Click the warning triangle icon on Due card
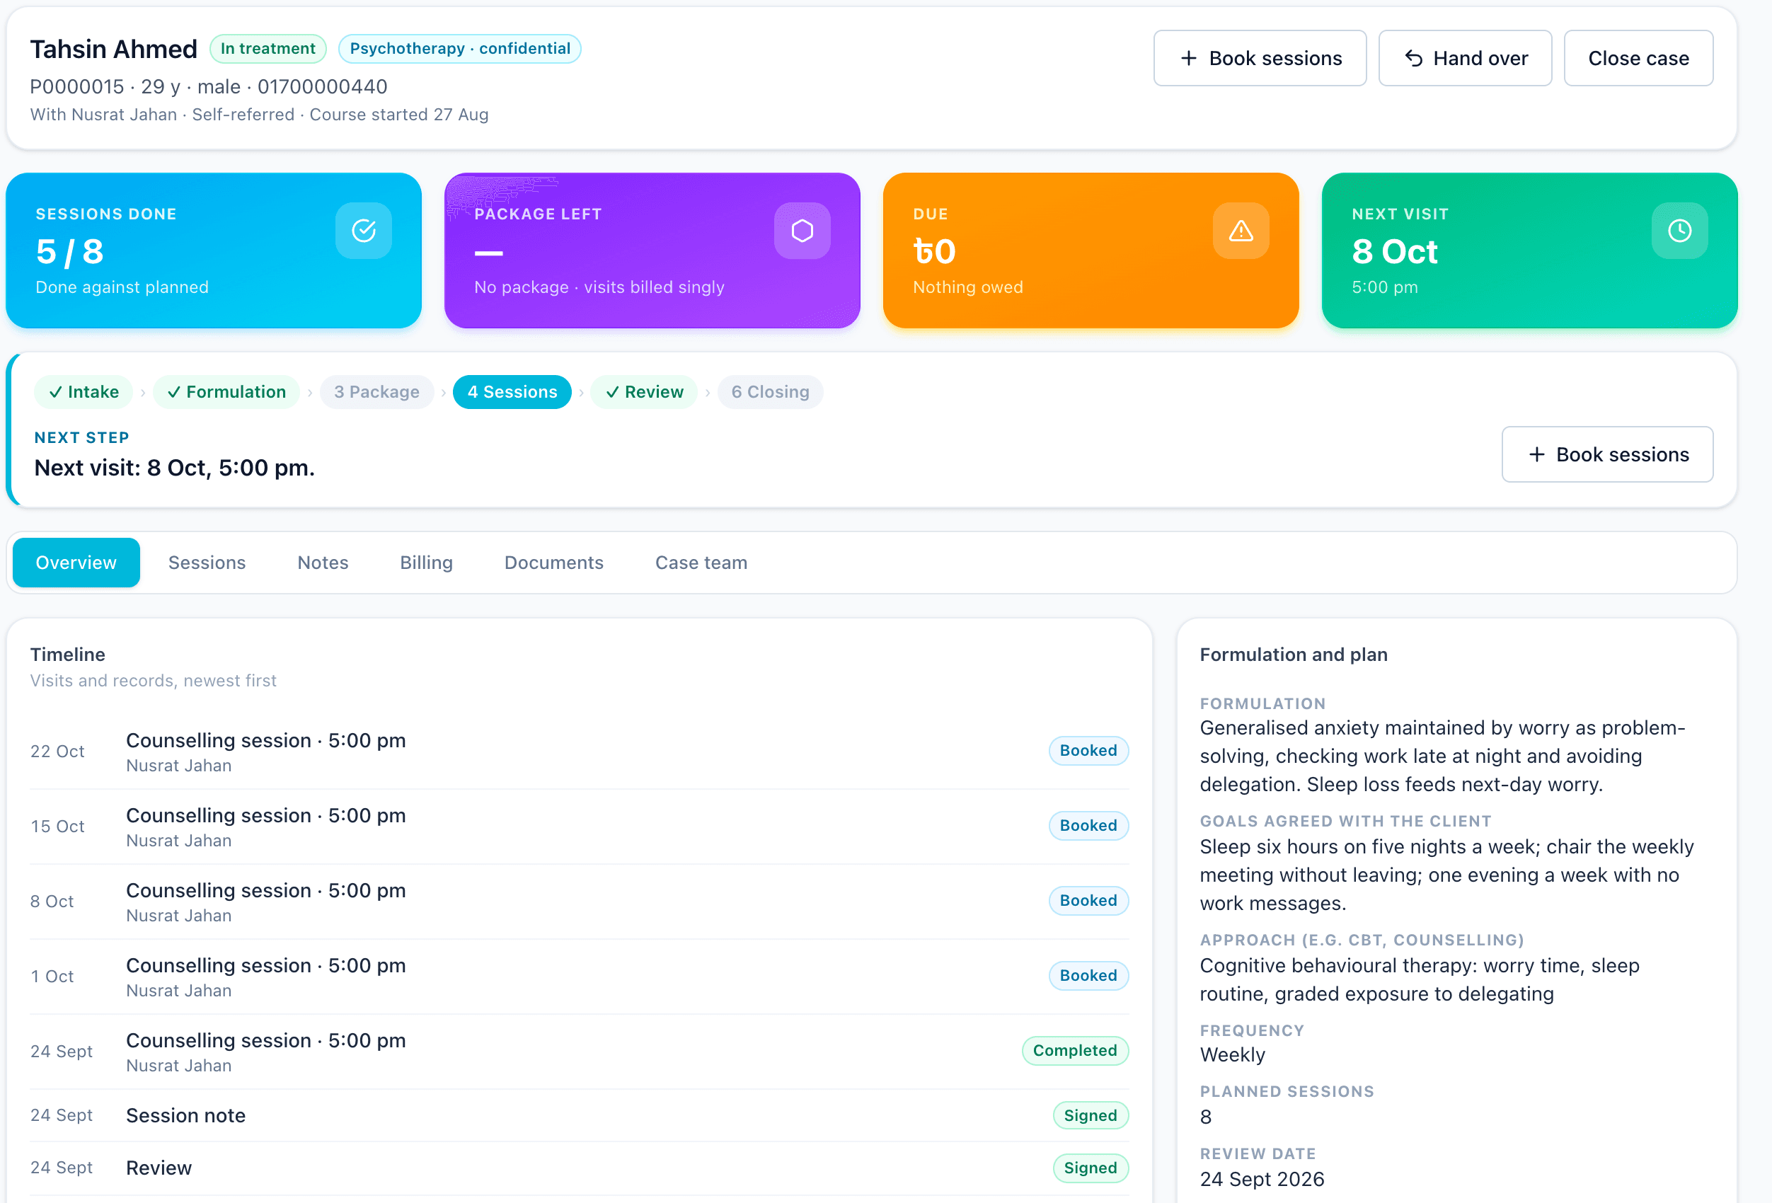Image resolution: width=1772 pixels, height=1203 pixels. coord(1241,230)
